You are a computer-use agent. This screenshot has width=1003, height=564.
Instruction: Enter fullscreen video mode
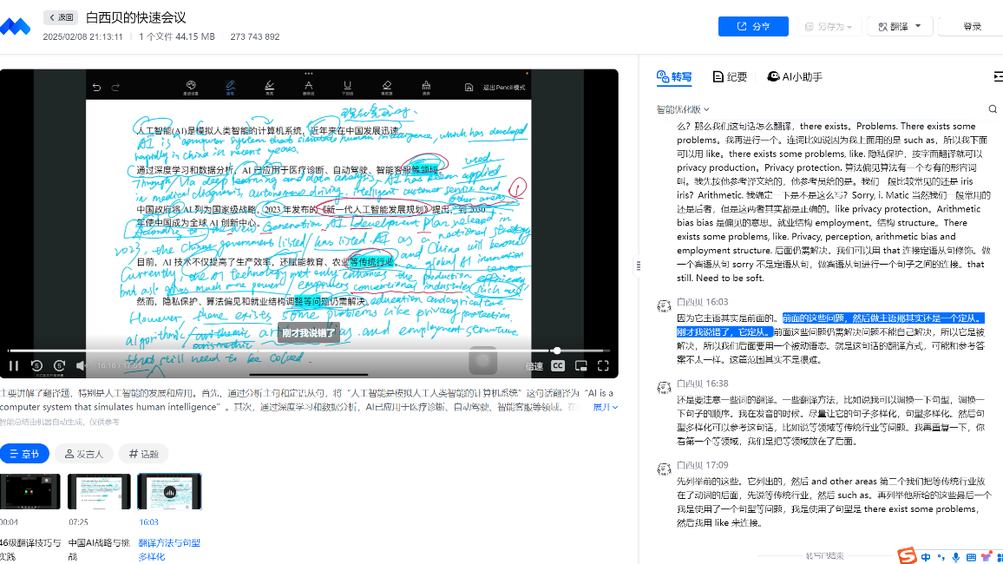tap(603, 366)
